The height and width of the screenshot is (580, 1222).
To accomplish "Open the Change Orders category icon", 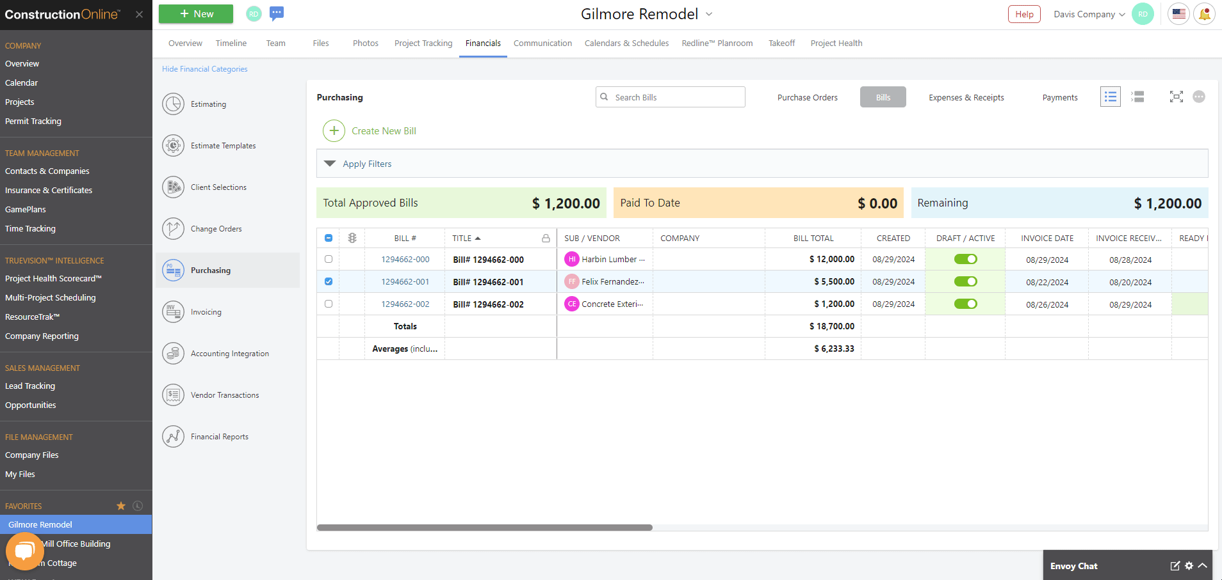I will (x=173, y=228).
